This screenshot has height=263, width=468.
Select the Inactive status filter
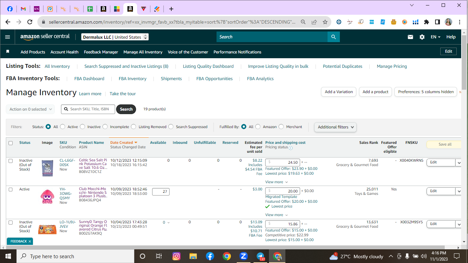click(x=82, y=127)
